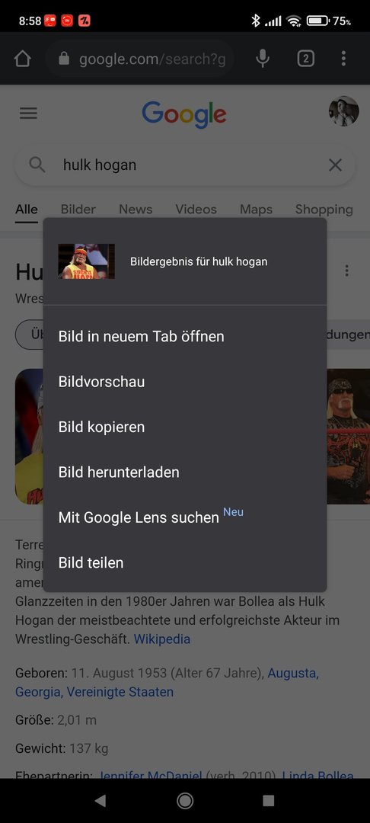Clear the hulk hogan search query
Image resolution: width=370 pixels, height=823 pixels.
335,165
